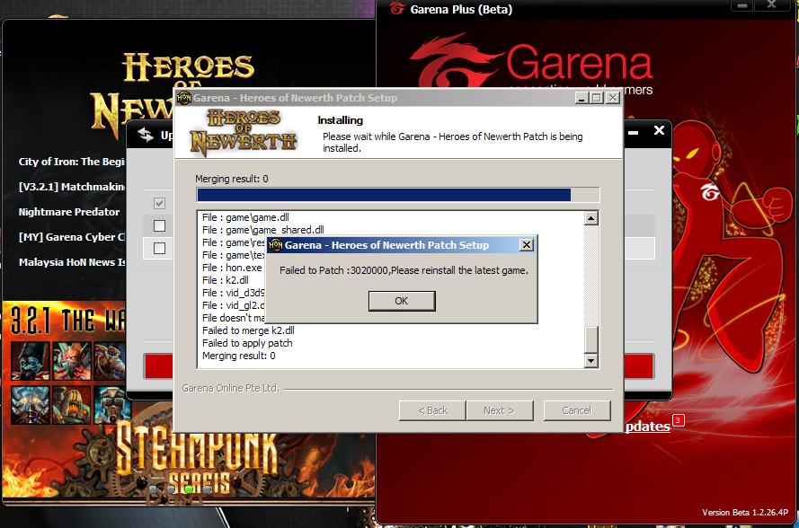799x528 pixels.
Task: Click the top-left hero portrait in banner
Action: coord(30,360)
